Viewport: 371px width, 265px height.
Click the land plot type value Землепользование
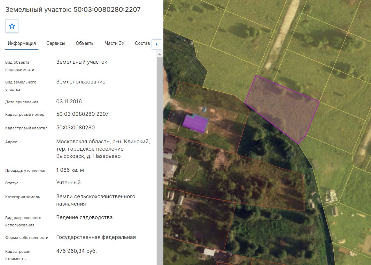point(81,82)
